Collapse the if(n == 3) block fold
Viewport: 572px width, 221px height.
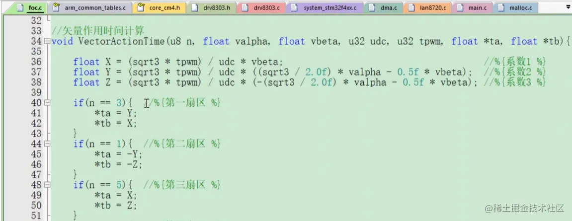[x=47, y=103]
